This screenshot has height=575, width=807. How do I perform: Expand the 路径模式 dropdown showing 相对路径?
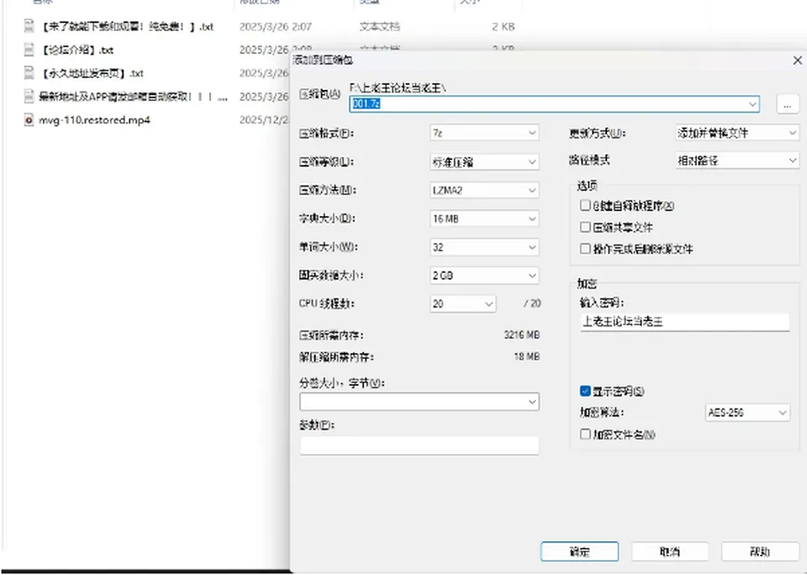(x=736, y=161)
